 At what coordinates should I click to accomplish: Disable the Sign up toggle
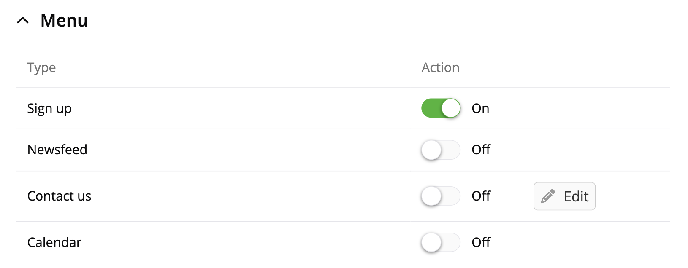(441, 108)
